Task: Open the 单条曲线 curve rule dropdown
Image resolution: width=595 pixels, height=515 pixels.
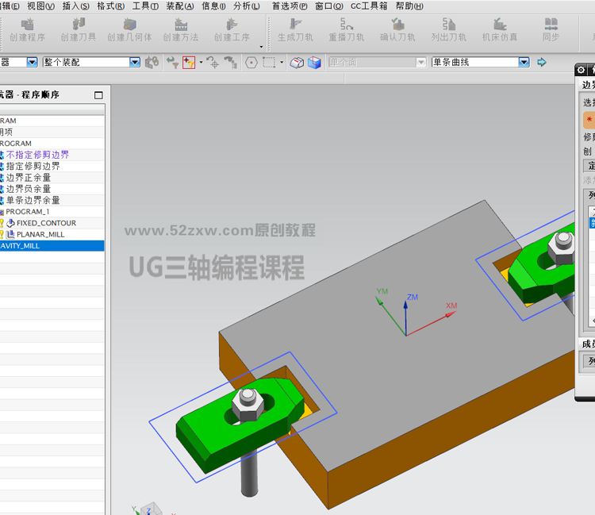Action: tap(524, 62)
